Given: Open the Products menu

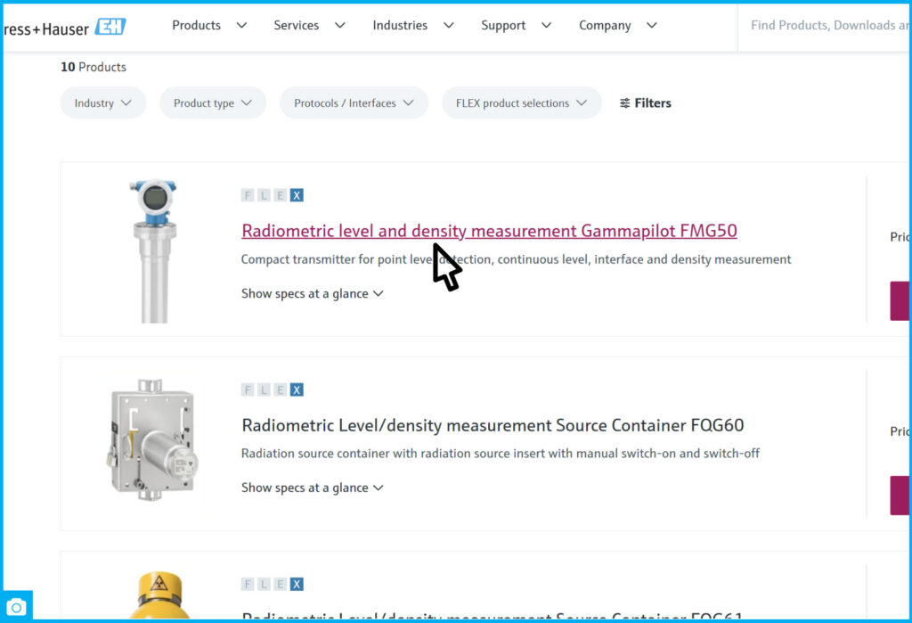Looking at the screenshot, I should [208, 25].
